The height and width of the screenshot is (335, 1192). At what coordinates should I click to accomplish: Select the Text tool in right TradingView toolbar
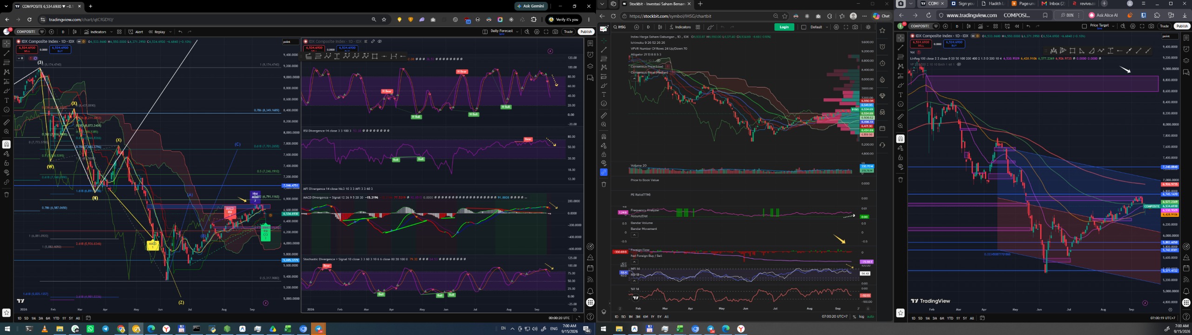(901, 94)
